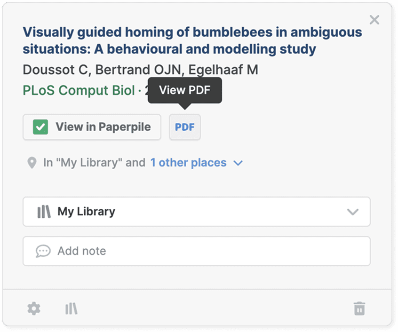This screenshot has width=398, height=332.
Task: Delete the reference with the trash icon
Action: (359, 309)
